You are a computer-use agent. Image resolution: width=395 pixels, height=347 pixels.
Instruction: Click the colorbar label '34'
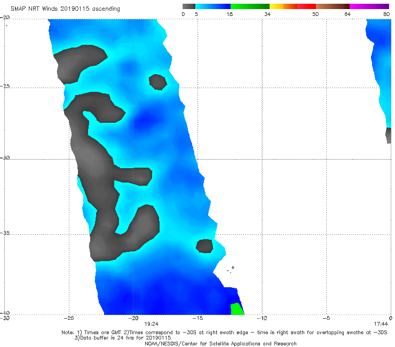tap(267, 14)
